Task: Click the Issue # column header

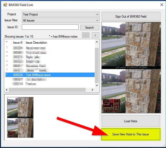Action: (18, 43)
